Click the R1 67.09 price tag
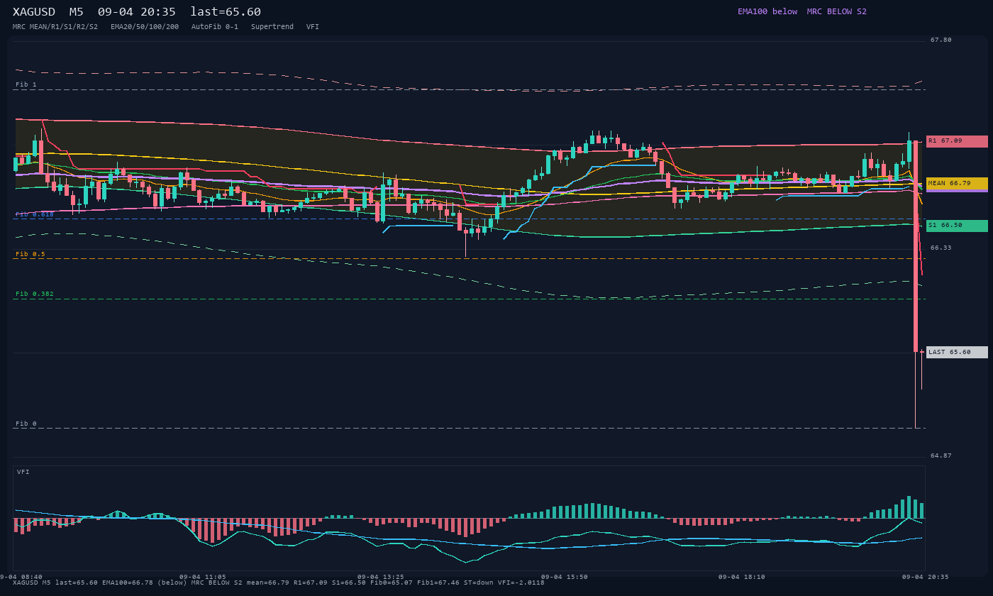Image resolution: width=993 pixels, height=596 pixels. tap(957, 141)
